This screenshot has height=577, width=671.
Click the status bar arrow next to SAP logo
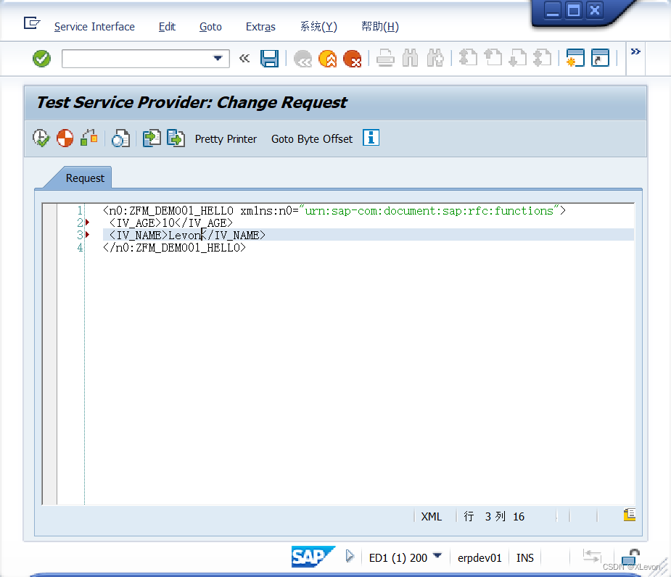350,556
